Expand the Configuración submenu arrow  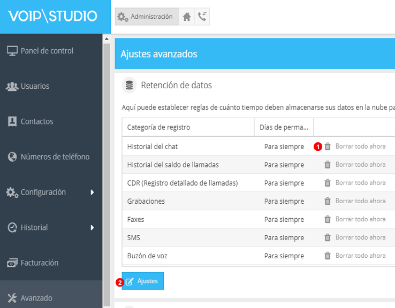point(92,192)
